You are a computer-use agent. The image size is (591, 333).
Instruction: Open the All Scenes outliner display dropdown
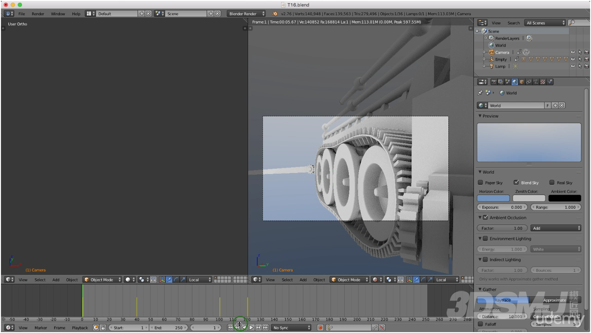coord(545,23)
